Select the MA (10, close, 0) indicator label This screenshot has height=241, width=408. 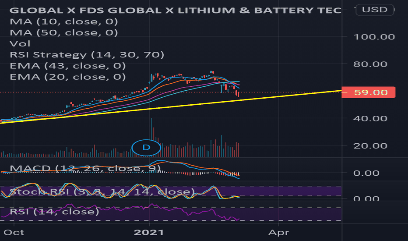[x=64, y=21]
